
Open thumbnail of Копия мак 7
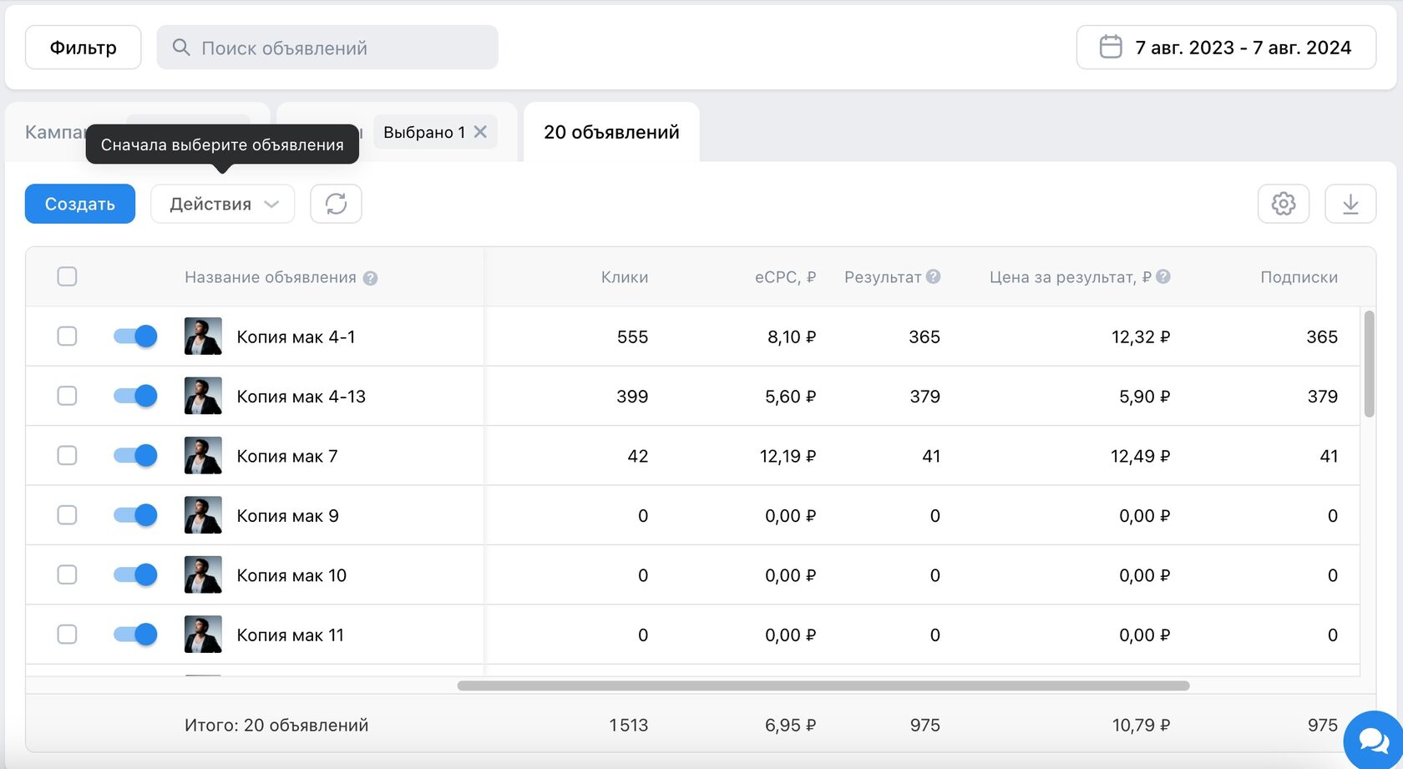pyautogui.click(x=203, y=455)
